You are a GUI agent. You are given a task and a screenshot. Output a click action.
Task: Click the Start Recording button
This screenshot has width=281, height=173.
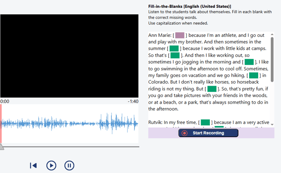208,133
